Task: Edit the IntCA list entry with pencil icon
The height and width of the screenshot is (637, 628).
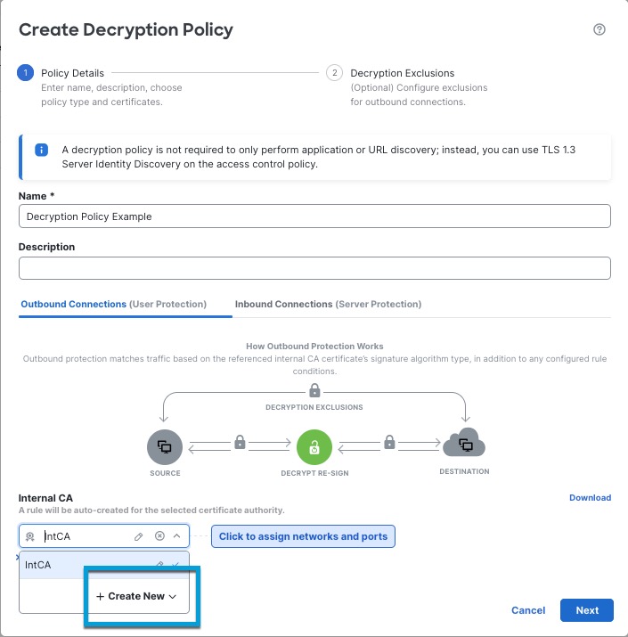Action: [159, 565]
